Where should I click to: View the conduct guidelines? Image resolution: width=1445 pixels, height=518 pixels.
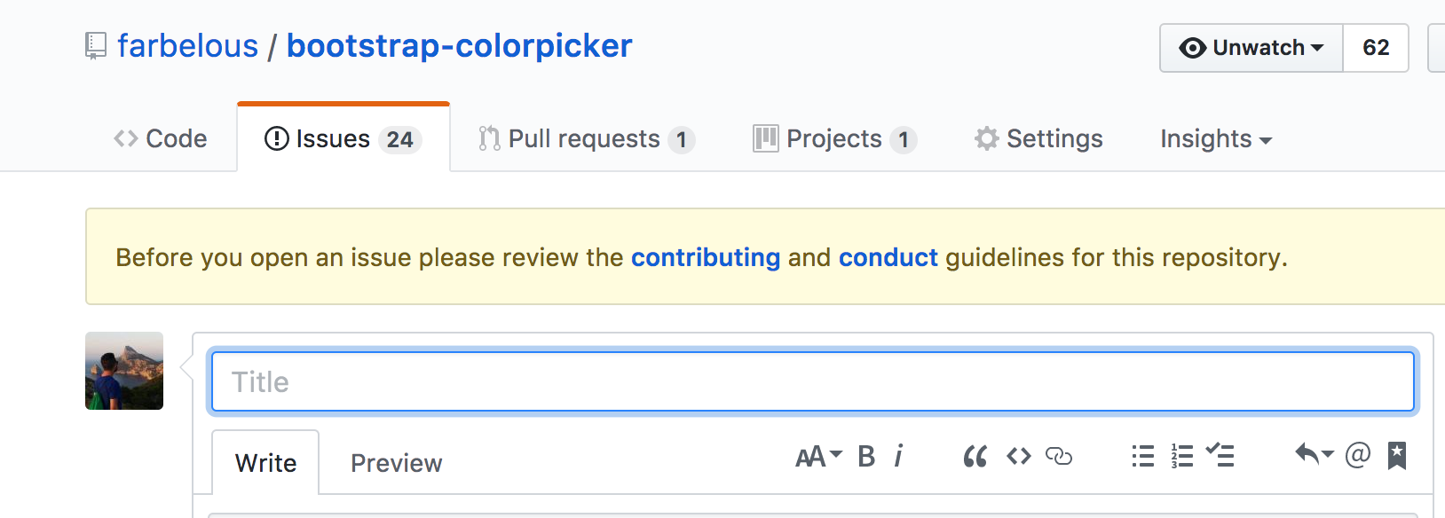tap(888, 257)
